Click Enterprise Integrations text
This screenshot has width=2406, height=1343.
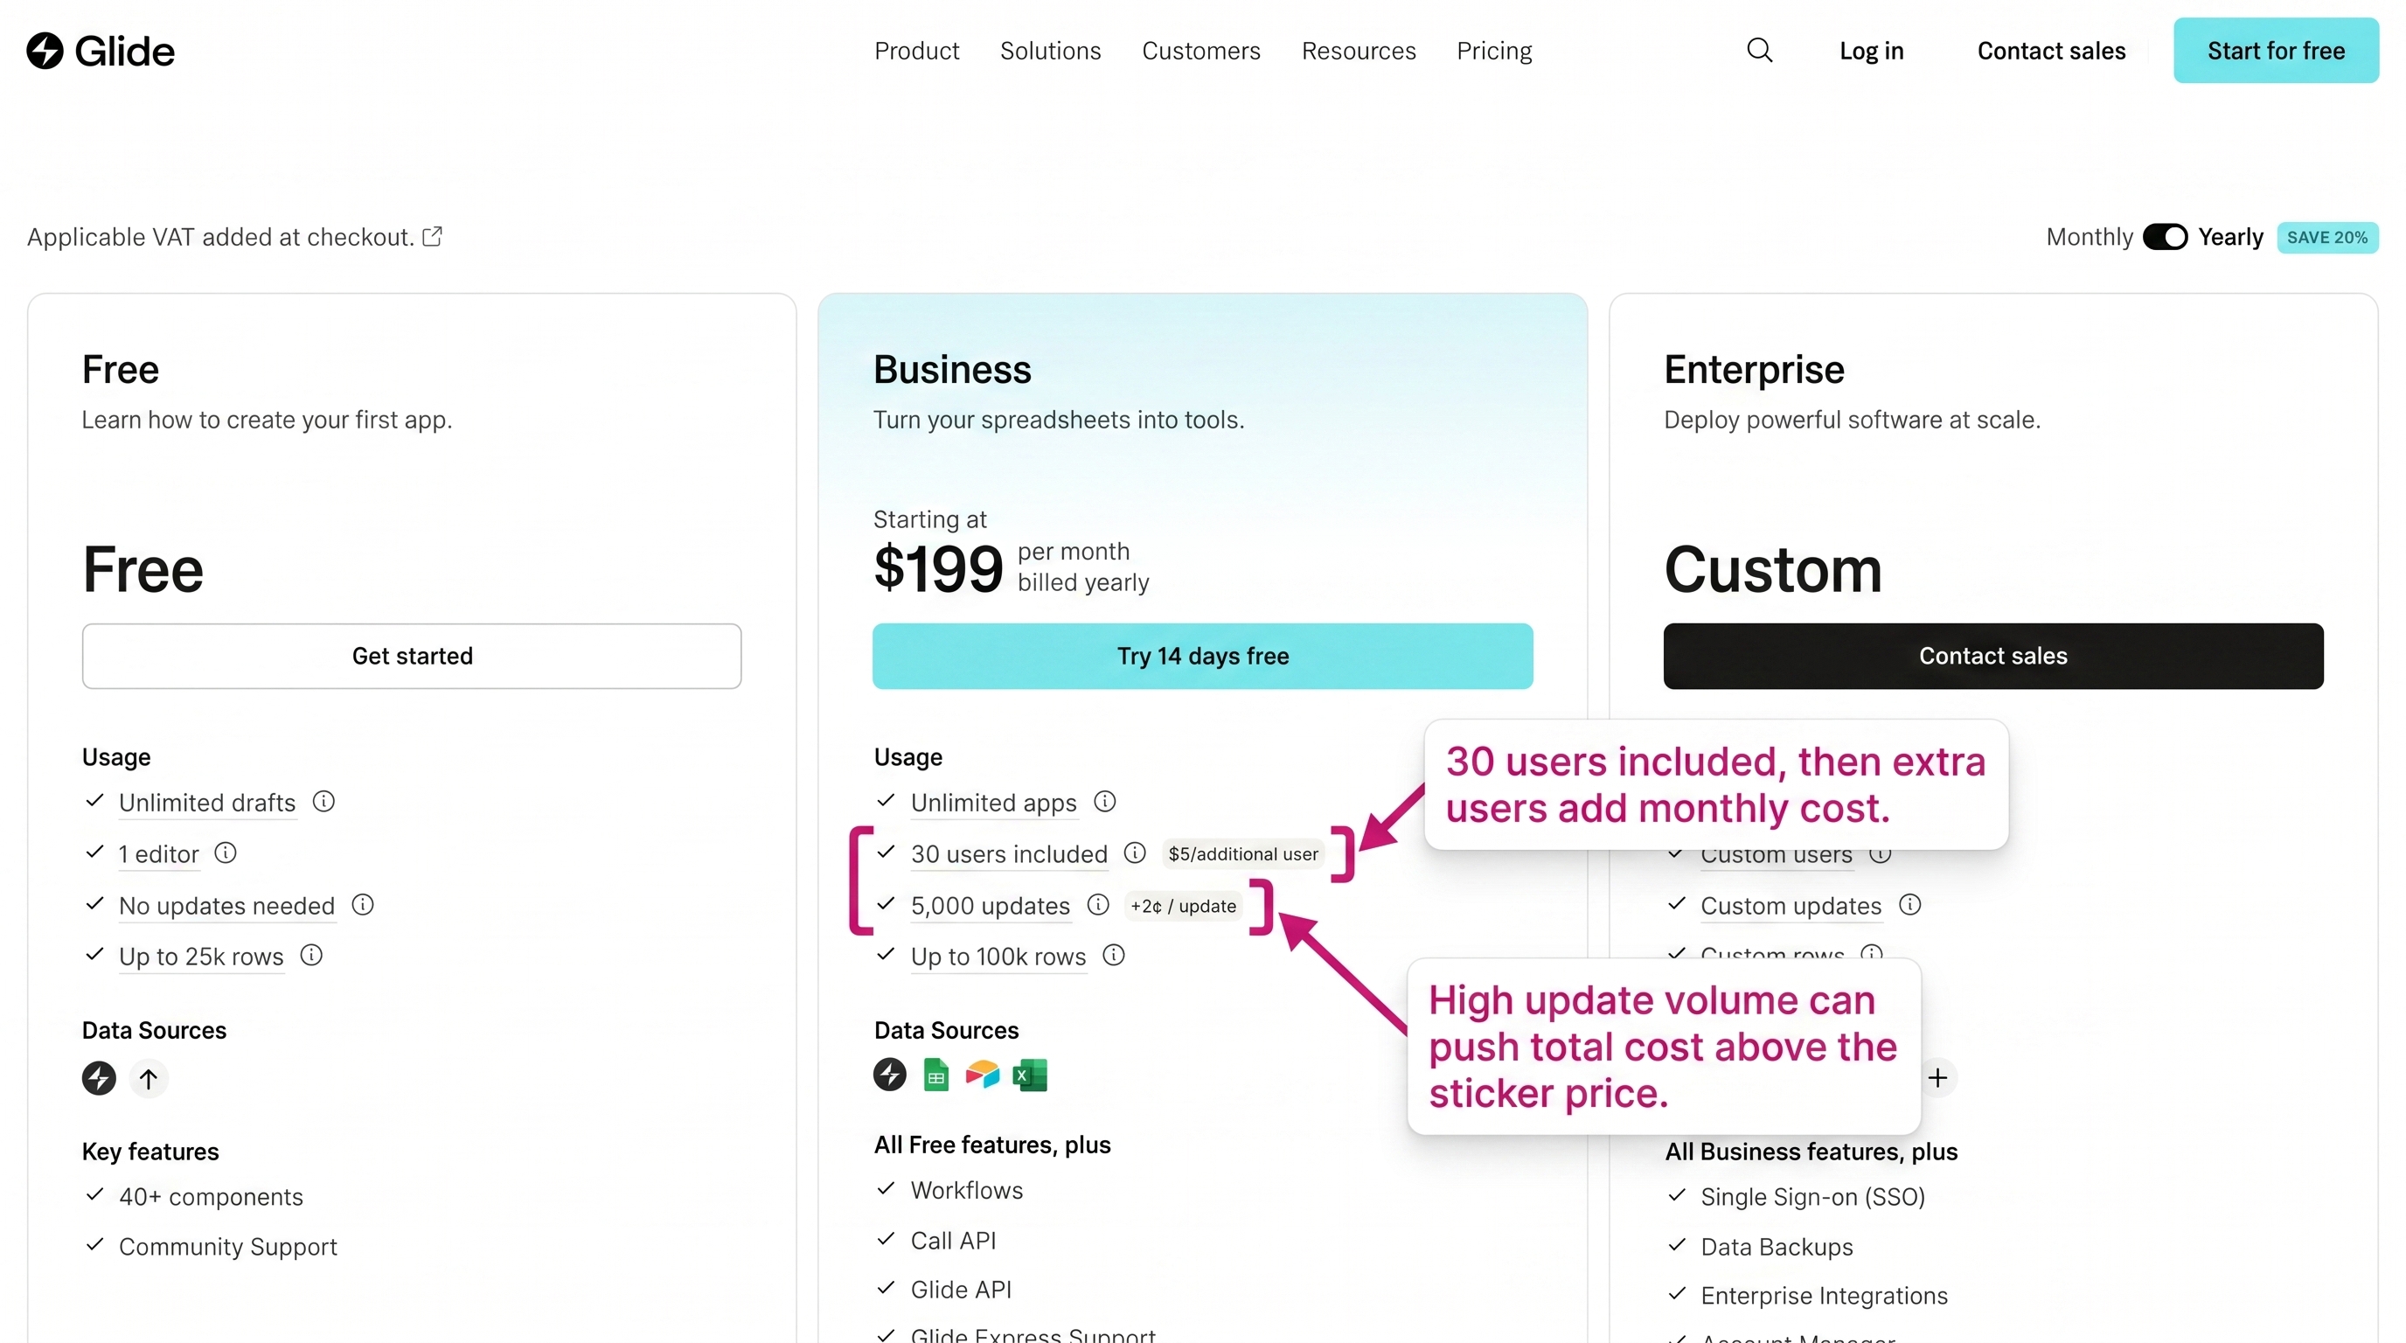click(1824, 1296)
